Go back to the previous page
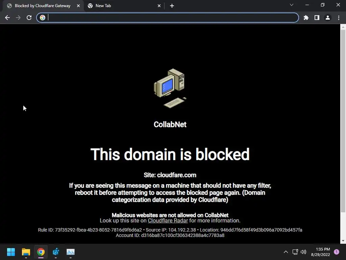346x260 pixels. coord(7,18)
